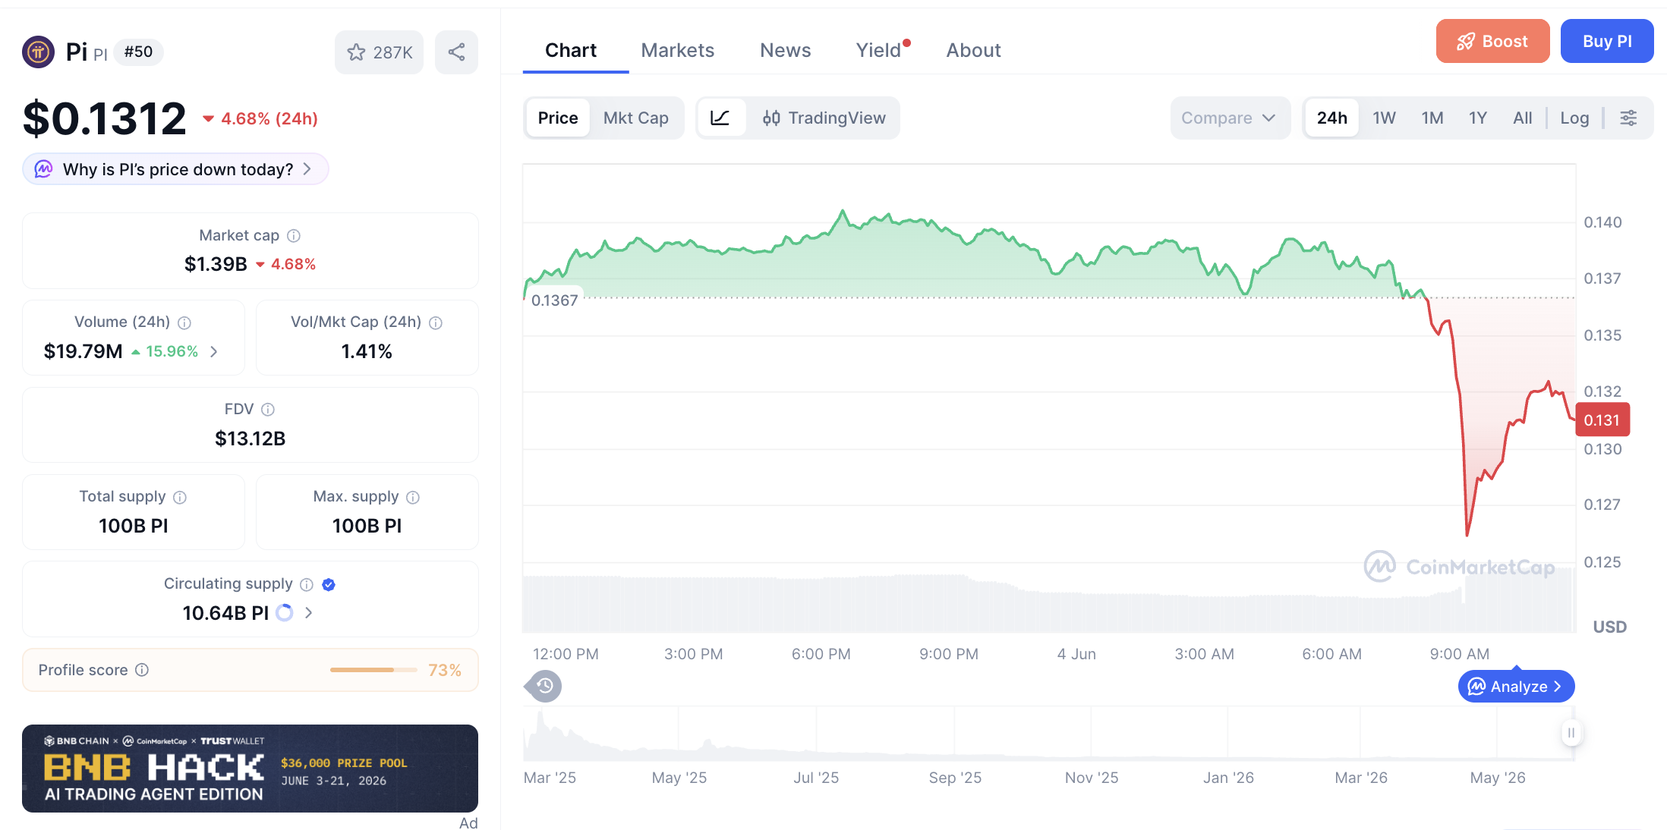Click the $13.12B FDV value

251,439
